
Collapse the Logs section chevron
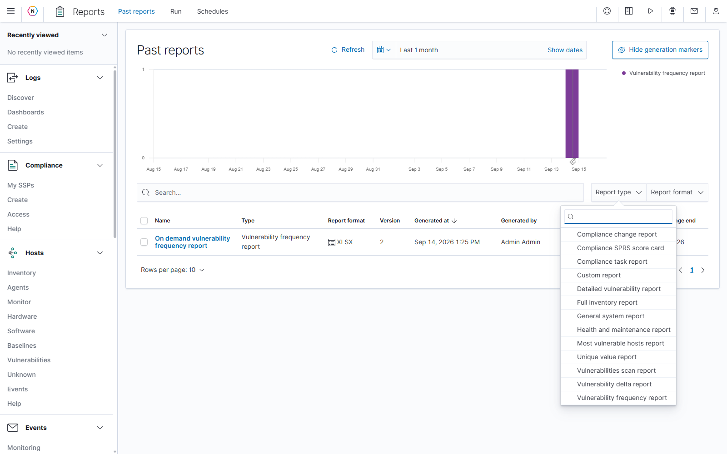pyautogui.click(x=100, y=78)
